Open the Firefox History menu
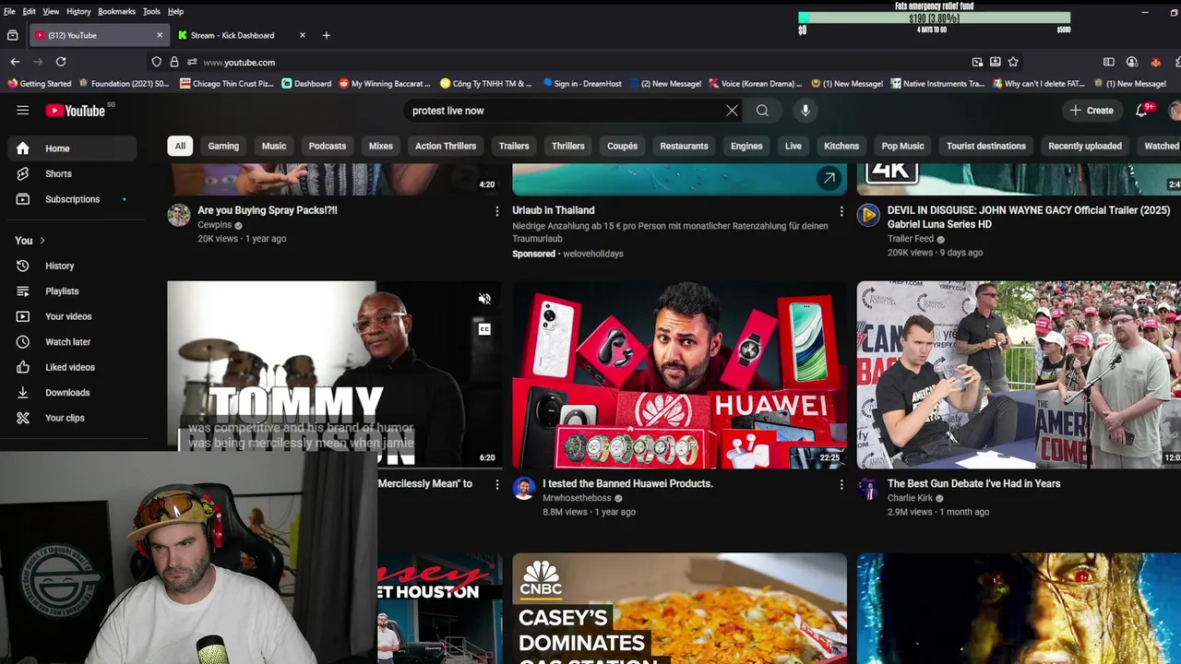Viewport: 1181px width, 664px height. click(78, 11)
